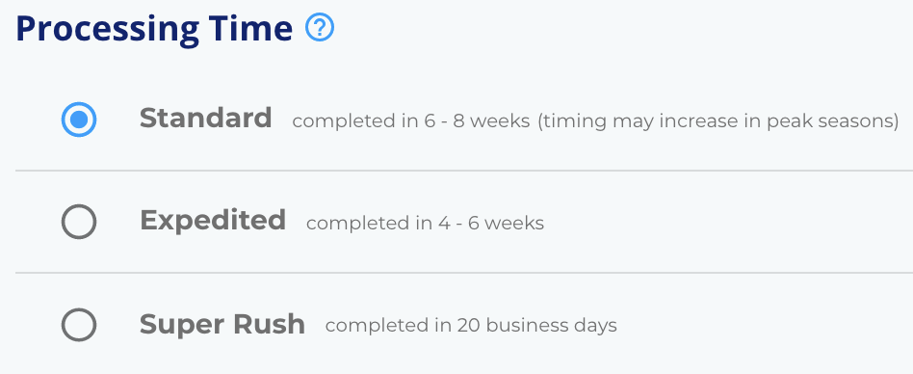Viewport: 913px width, 374px height.
Task: Open the Processing Time help question-mark icon
Action: (320, 28)
